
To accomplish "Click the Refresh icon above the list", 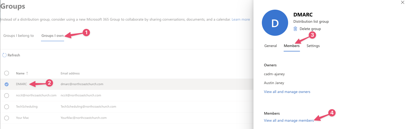I will (4, 55).
